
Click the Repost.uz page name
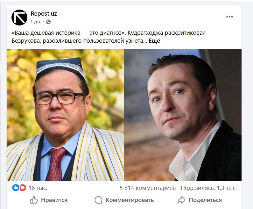coord(44,14)
